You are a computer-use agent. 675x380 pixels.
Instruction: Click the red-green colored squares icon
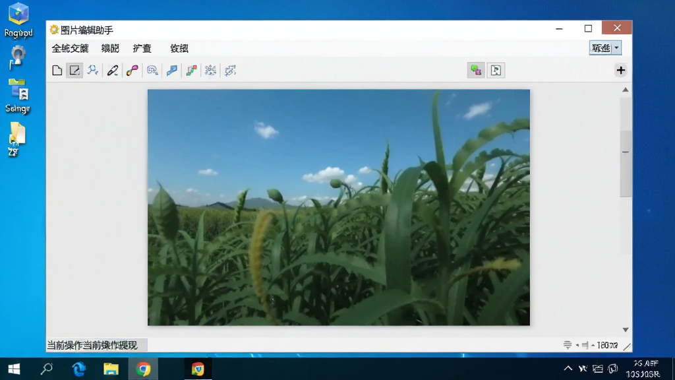click(191, 70)
